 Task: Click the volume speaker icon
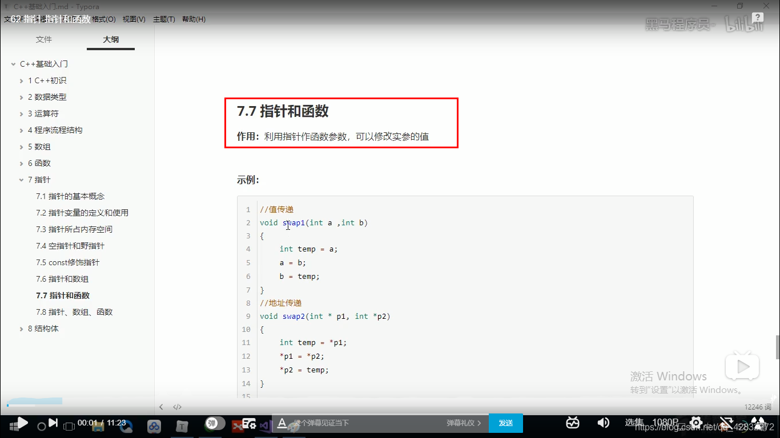[x=603, y=423]
